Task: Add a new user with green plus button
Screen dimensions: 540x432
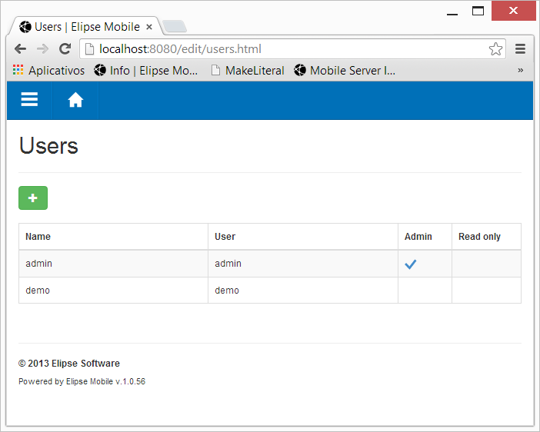Action: pyautogui.click(x=33, y=198)
